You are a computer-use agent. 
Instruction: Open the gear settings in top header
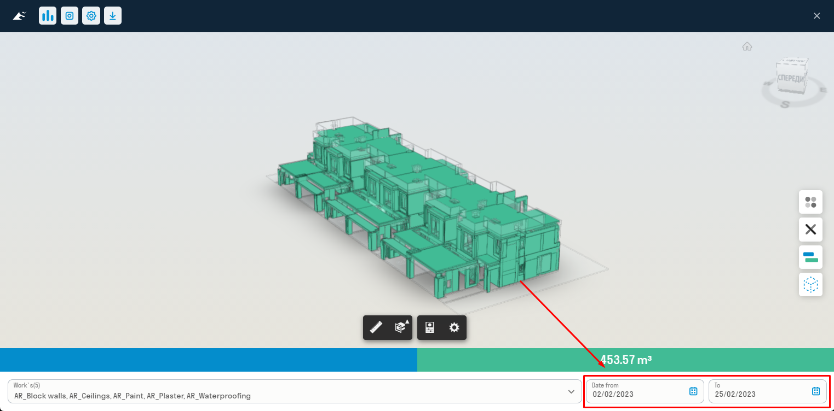click(91, 16)
